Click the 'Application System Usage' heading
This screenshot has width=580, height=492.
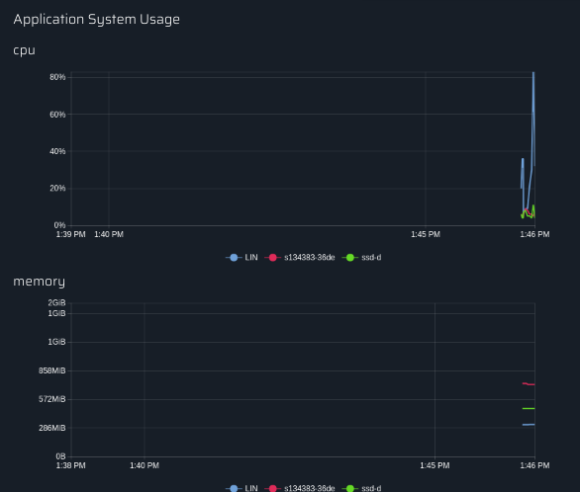(97, 20)
